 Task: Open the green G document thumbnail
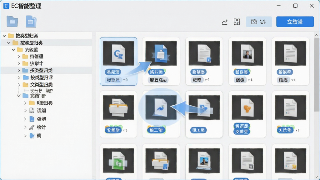click(118, 161)
